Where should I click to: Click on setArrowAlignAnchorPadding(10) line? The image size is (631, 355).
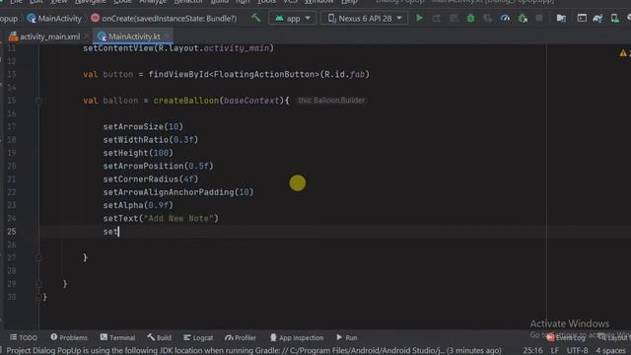(x=178, y=192)
